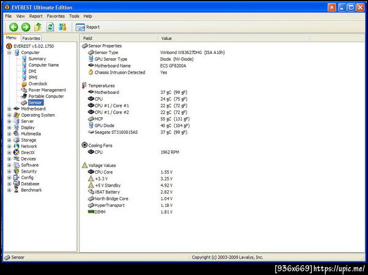Select the MCP temperature row
Viewport: 368px width, 275px height.
tap(139, 119)
